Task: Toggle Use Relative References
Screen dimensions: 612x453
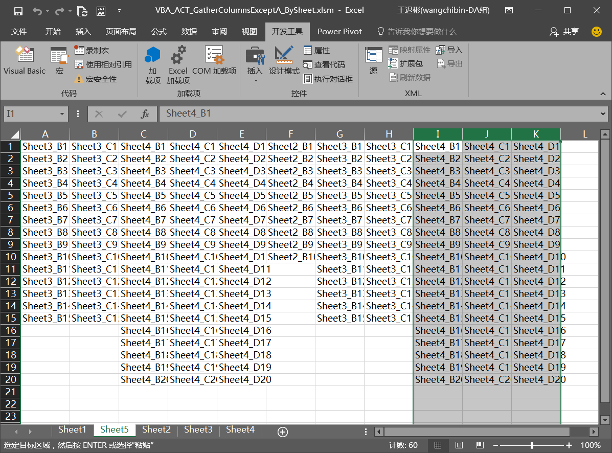Action: pos(103,64)
